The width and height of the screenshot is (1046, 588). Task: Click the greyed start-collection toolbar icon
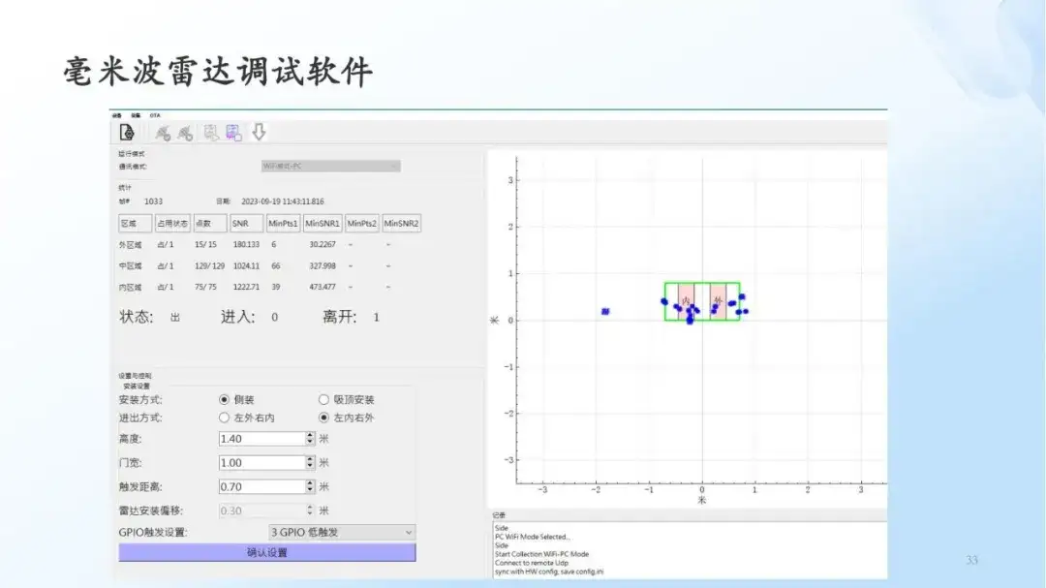click(211, 133)
